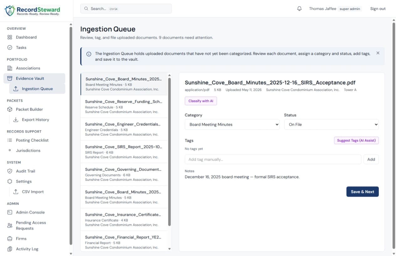Click the search magnifier icon
Viewport: 396px width, 256px height.
tap(86, 9)
